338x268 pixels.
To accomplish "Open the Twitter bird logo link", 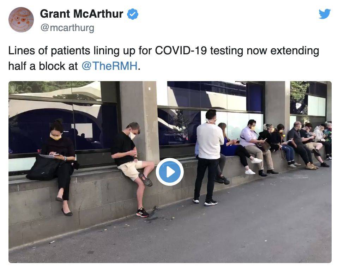I will click(x=325, y=14).
